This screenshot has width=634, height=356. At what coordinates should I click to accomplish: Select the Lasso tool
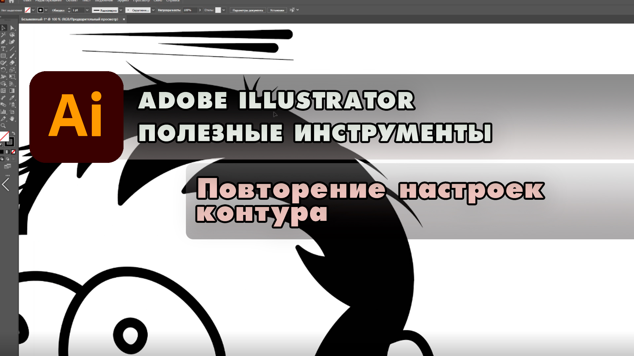point(12,35)
